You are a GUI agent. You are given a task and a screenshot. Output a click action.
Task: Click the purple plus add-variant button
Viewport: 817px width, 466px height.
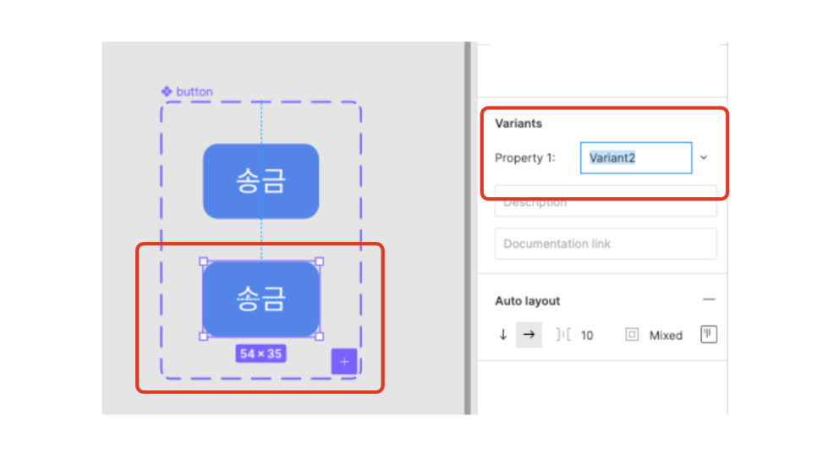[344, 361]
